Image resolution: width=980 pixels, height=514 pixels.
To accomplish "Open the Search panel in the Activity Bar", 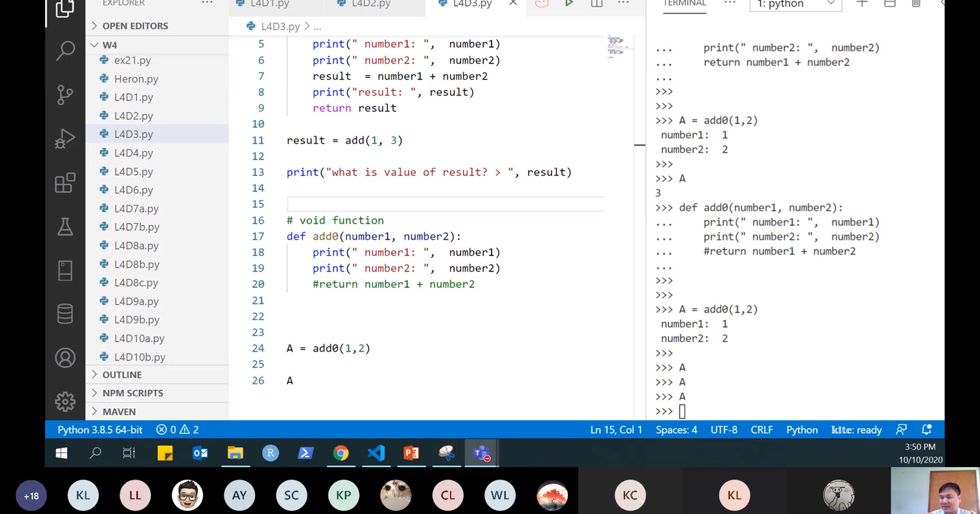I will [x=66, y=50].
